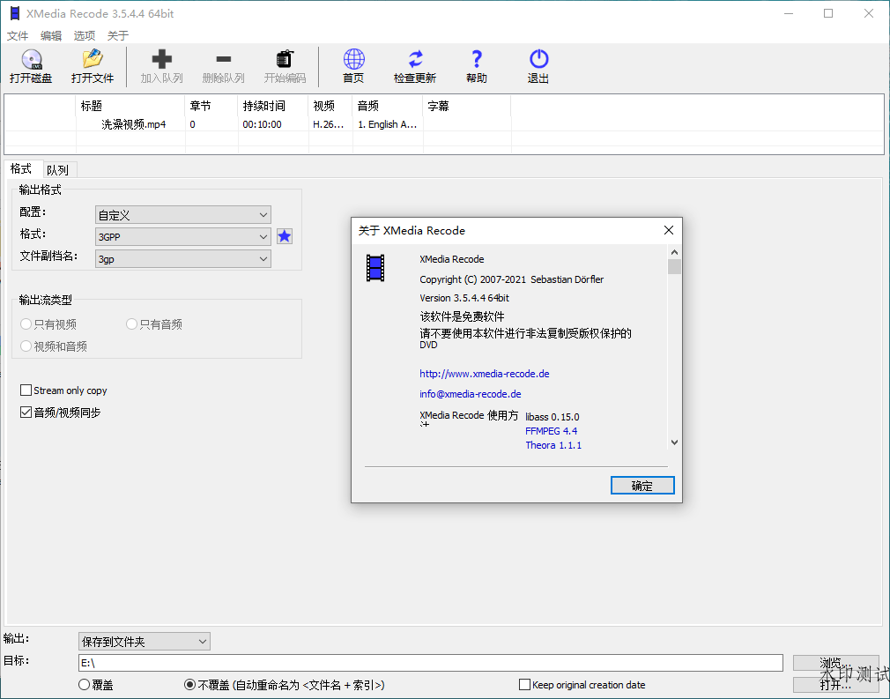Open the 保存到文件夹 output dropdown

pos(145,642)
